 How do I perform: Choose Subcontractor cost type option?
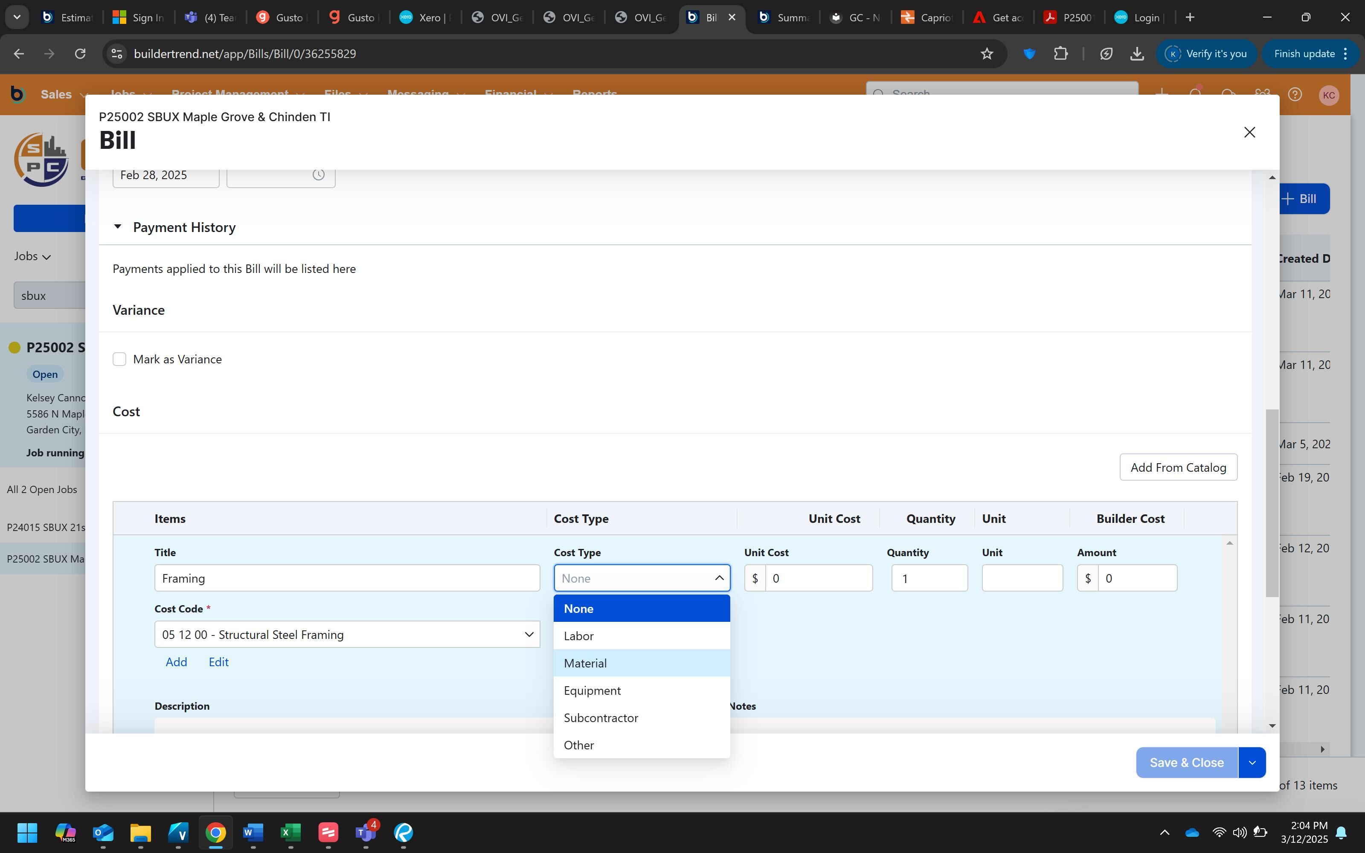(601, 718)
